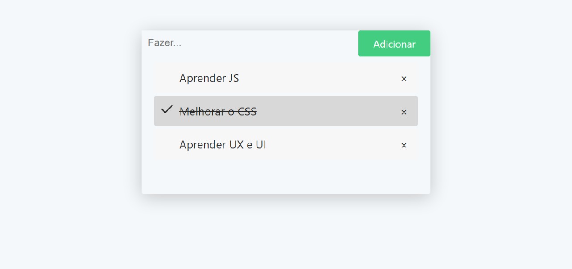
Task: Mark Aprender UX e UI as done
Action: pos(286,144)
